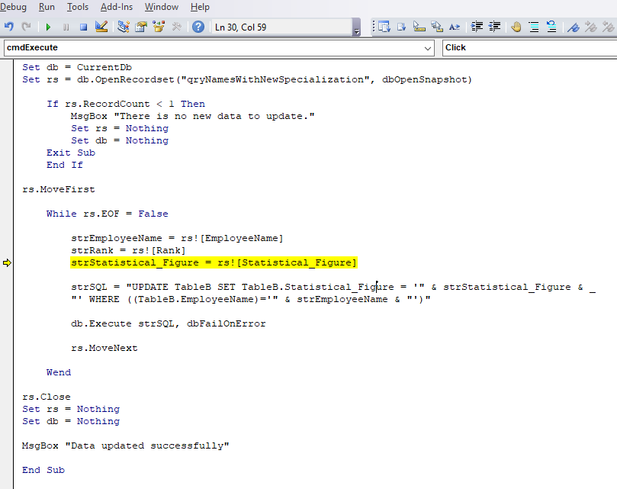Image resolution: width=617 pixels, height=489 pixels.
Task: Click 'qryNamesWithNewSpecialization' in the OpenRecordset line
Action: pos(275,79)
